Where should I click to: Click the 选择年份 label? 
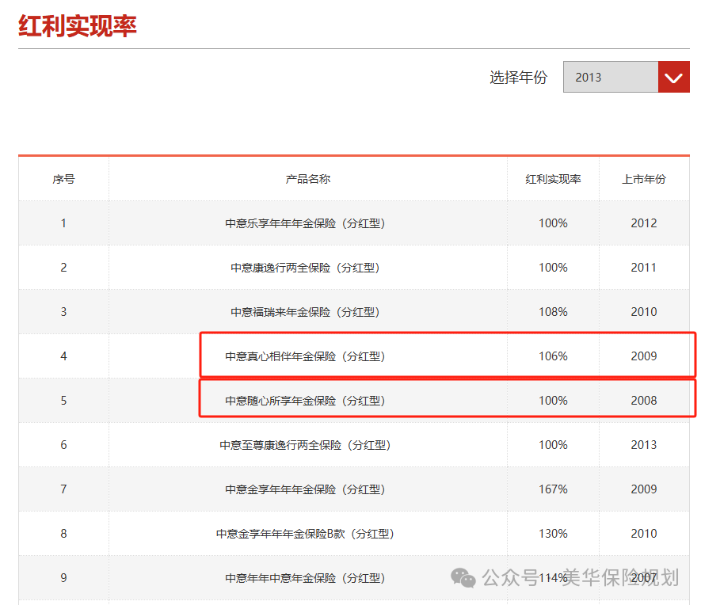(518, 78)
